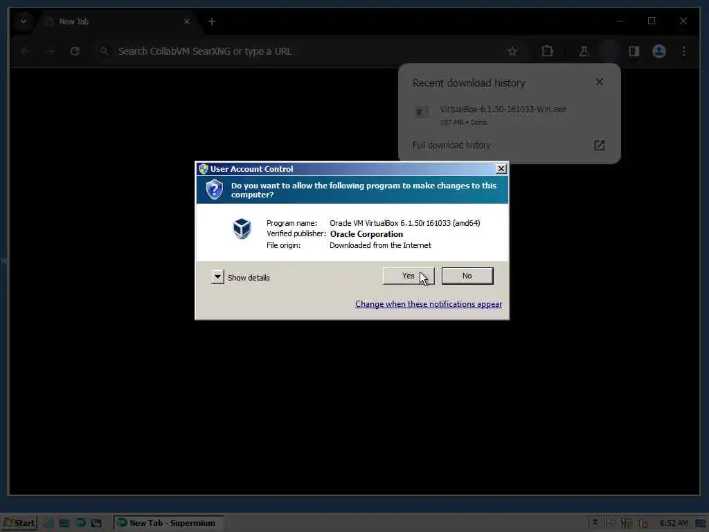Open Change when these notifications appear link

tap(428, 304)
